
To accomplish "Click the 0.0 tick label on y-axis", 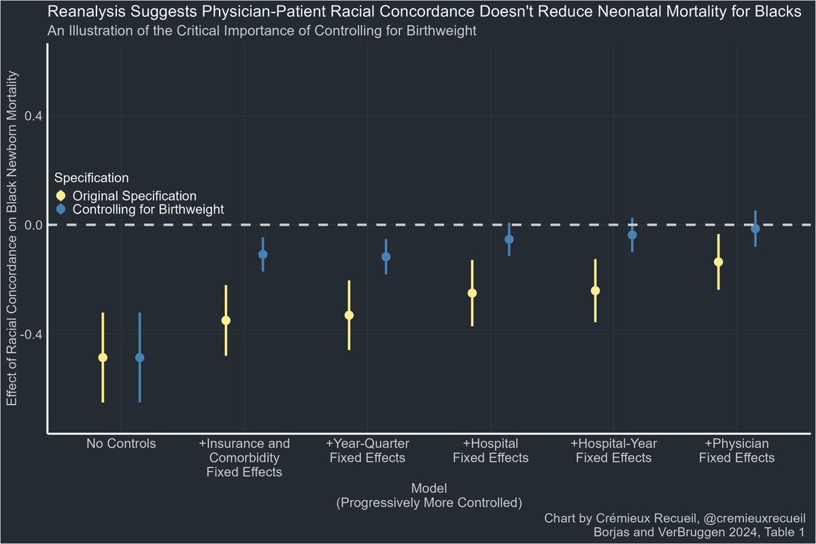I will click(x=33, y=225).
